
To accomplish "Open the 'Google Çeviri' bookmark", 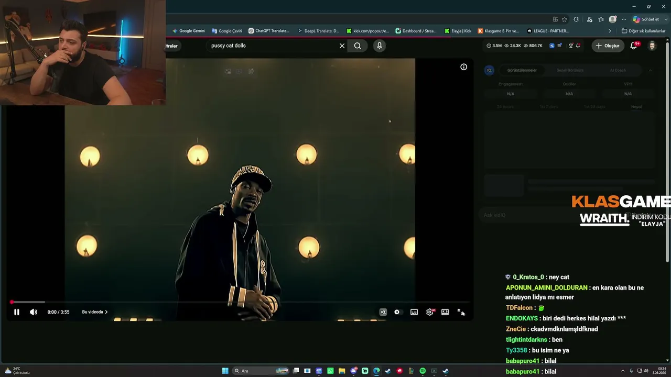I will point(227,31).
